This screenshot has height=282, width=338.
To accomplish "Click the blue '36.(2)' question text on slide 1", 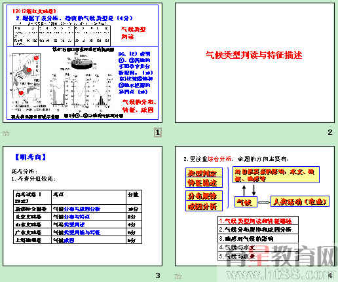I will pyautogui.click(x=136, y=73).
